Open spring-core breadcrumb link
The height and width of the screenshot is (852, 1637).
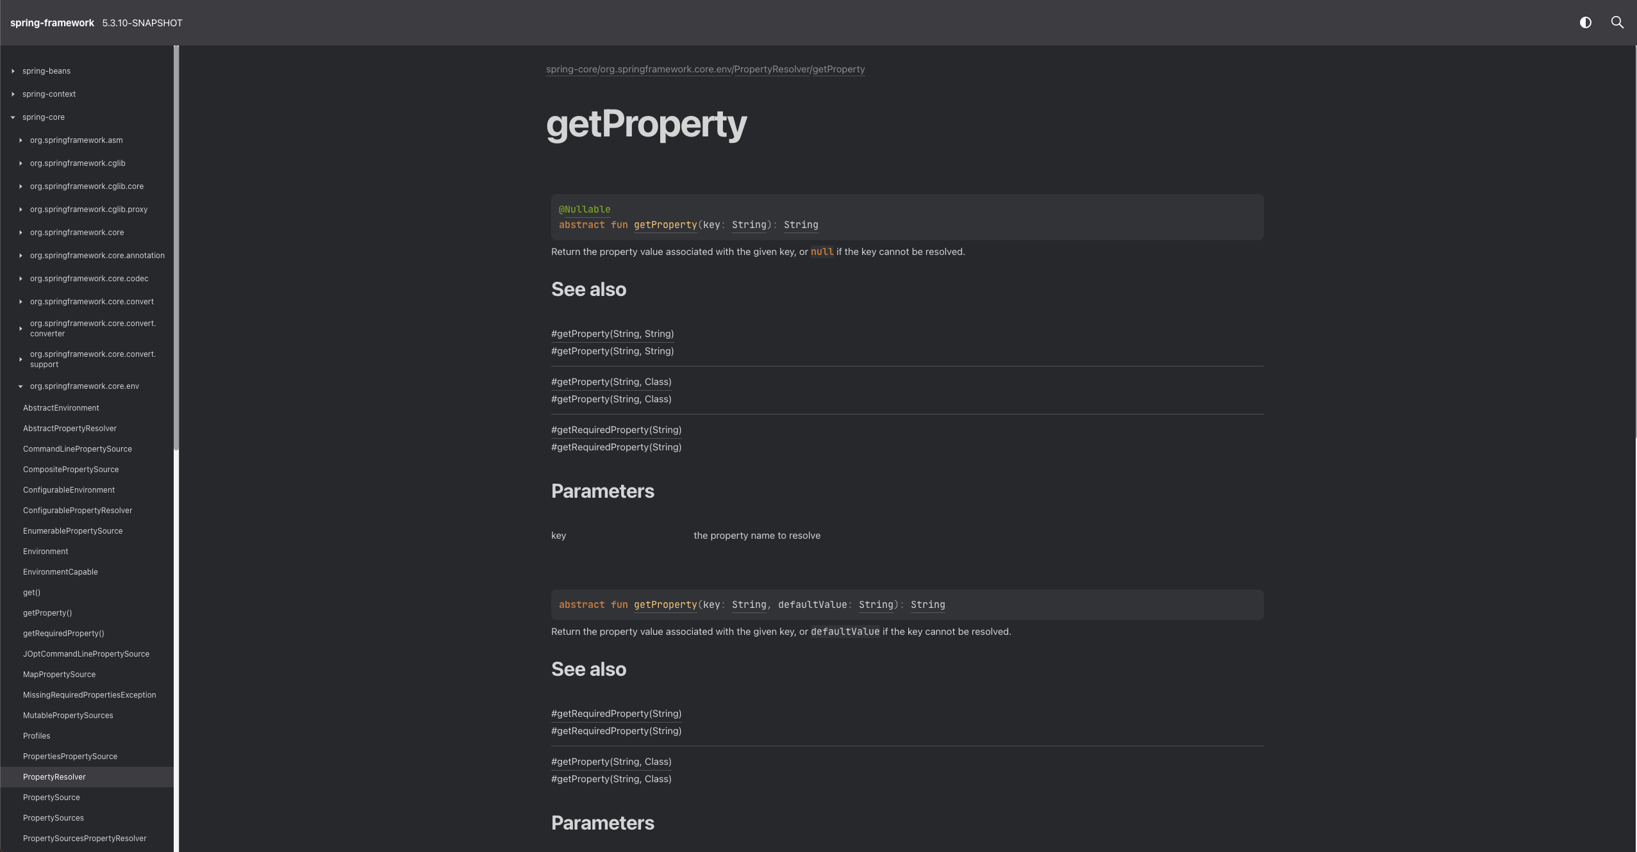pyautogui.click(x=571, y=69)
